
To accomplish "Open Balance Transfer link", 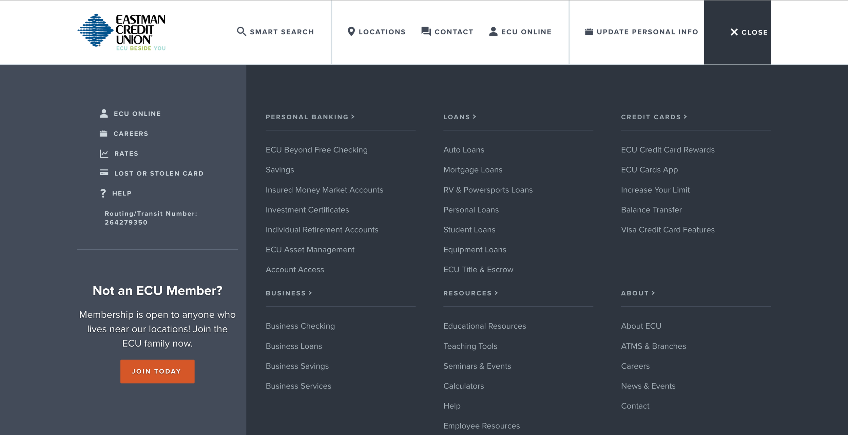I will (651, 210).
